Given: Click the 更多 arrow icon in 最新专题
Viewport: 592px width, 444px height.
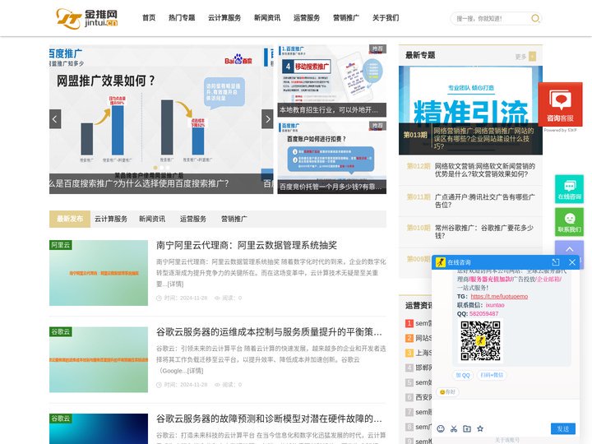Looking at the screenshot, I should click(532, 56).
